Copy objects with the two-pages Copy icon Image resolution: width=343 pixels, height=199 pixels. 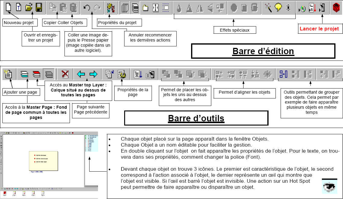[x=53, y=8]
